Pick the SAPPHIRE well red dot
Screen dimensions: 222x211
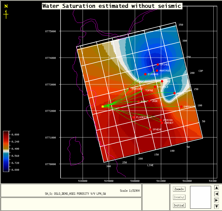pyautogui.click(x=181, y=107)
